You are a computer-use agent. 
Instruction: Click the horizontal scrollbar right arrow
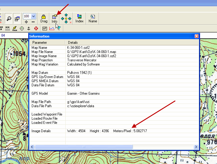196,147
